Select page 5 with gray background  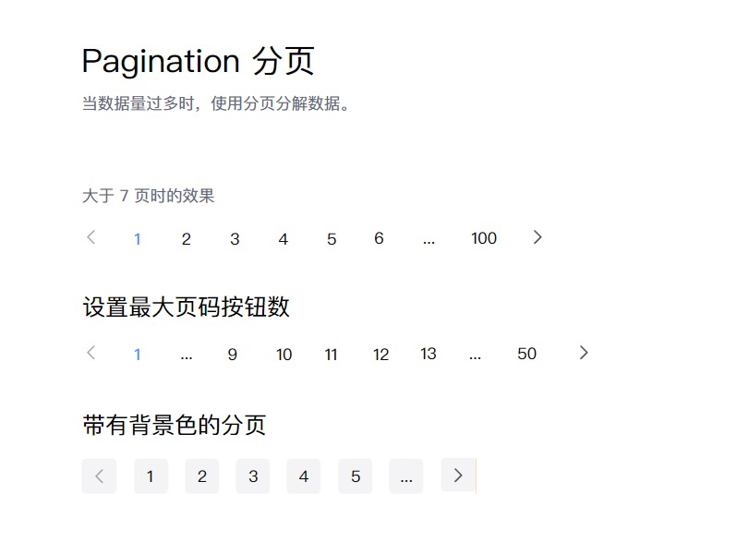(356, 476)
